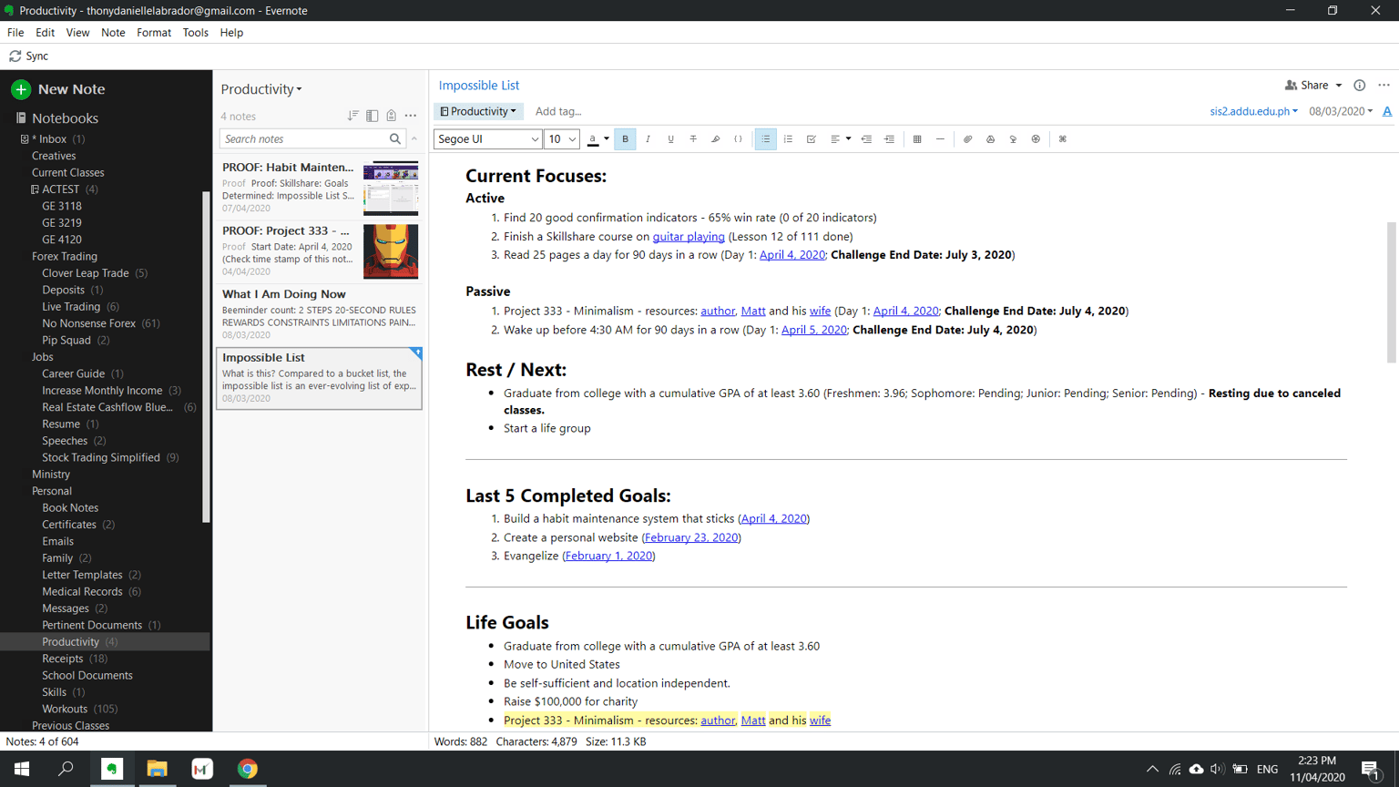Open the PROOF: Project 333 note thumbnail
The height and width of the screenshot is (787, 1399).
(391, 251)
